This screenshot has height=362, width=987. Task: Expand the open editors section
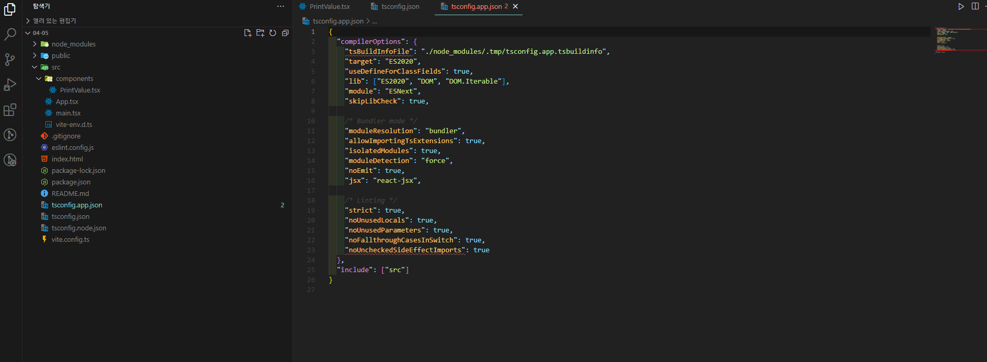pos(54,21)
